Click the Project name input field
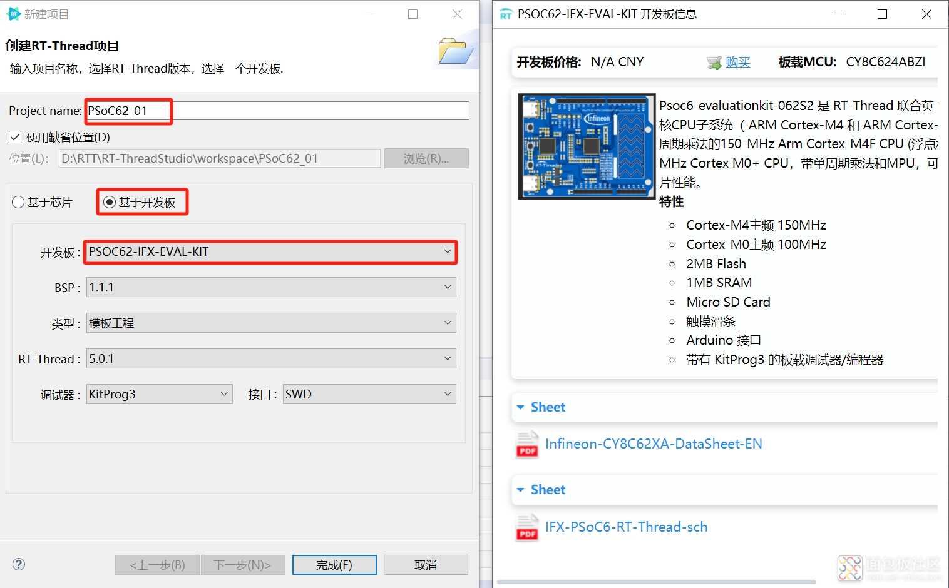 point(277,111)
